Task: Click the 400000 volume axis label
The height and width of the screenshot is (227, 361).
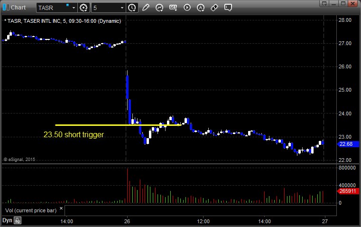Action: tap(347, 185)
